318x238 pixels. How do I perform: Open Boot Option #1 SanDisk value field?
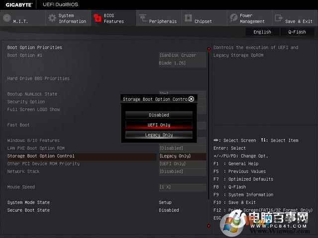coord(182,59)
